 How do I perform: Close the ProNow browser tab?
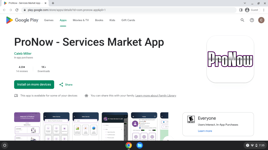pos(46,3)
